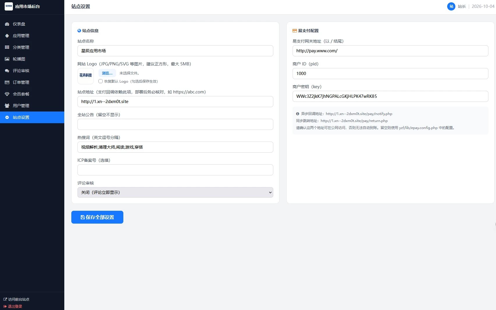Open 订单管理 in the sidebar
This screenshot has height=310, width=496.
32,82
